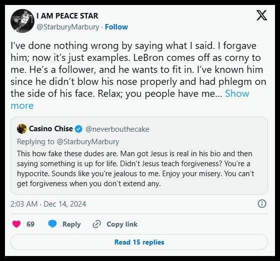This screenshot has width=280, height=261.
Task: Open the Read 15 replies button
Action: pos(139,242)
